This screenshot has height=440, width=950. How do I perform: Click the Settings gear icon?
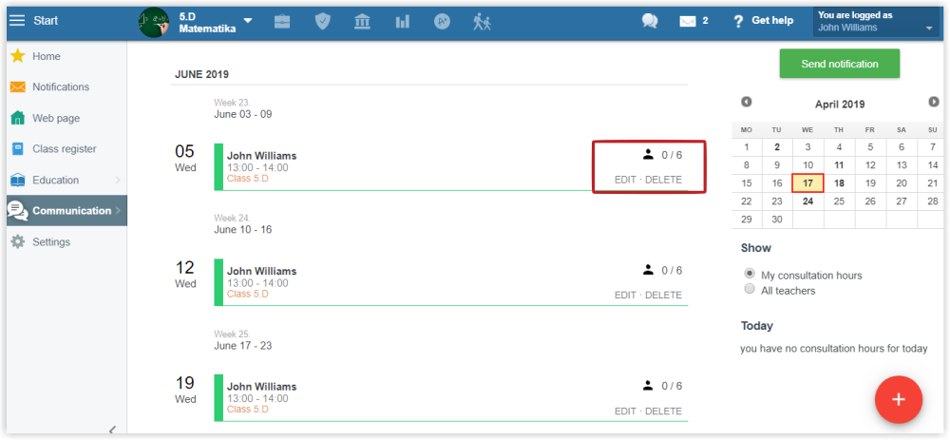(x=17, y=241)
